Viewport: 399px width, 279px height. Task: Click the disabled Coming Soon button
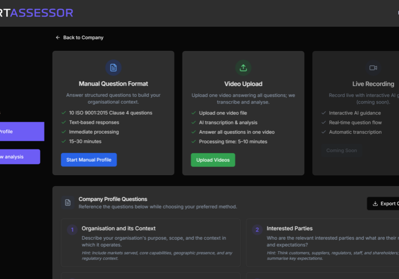tap(341, 150)
